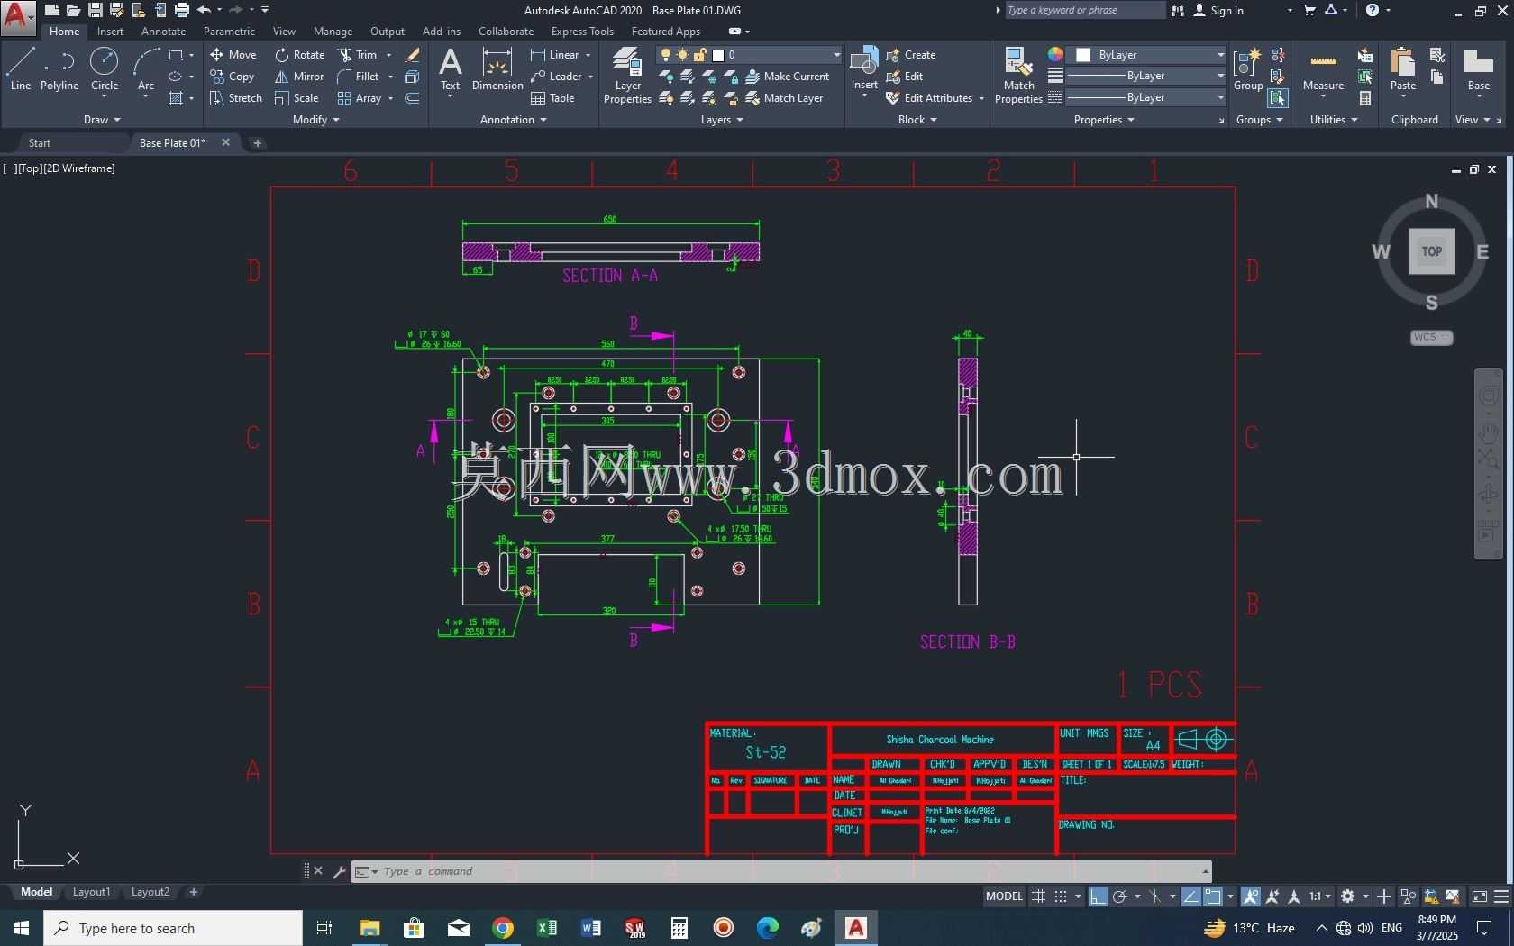1514x946 pixels.
Task: Click the Erase tool icon
Action: tap(413, 55)
